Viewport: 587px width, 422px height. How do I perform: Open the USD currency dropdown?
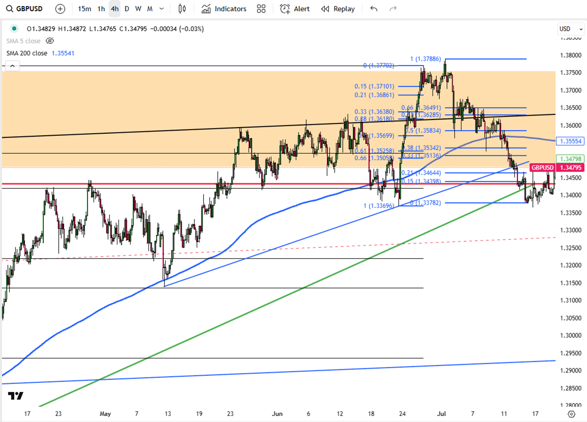point(571,29)
